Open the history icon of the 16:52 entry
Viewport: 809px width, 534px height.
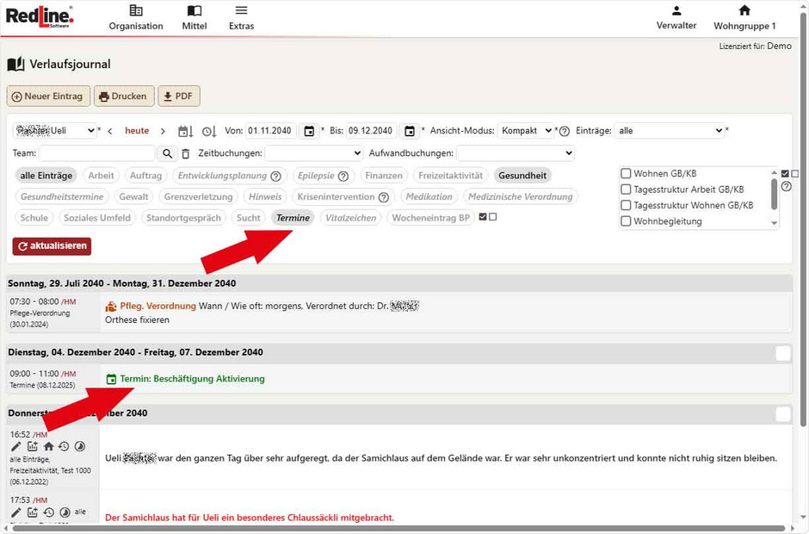pos(64,446)
